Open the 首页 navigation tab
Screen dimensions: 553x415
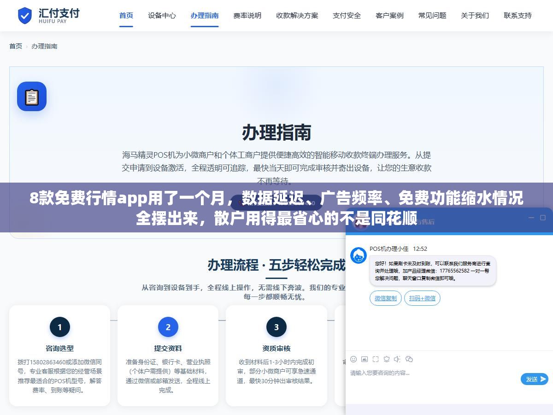pos(126,16)
